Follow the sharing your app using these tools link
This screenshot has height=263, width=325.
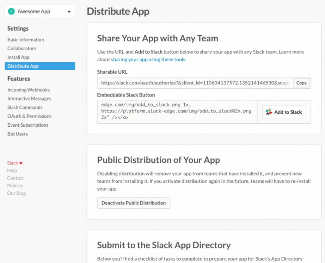148,60
